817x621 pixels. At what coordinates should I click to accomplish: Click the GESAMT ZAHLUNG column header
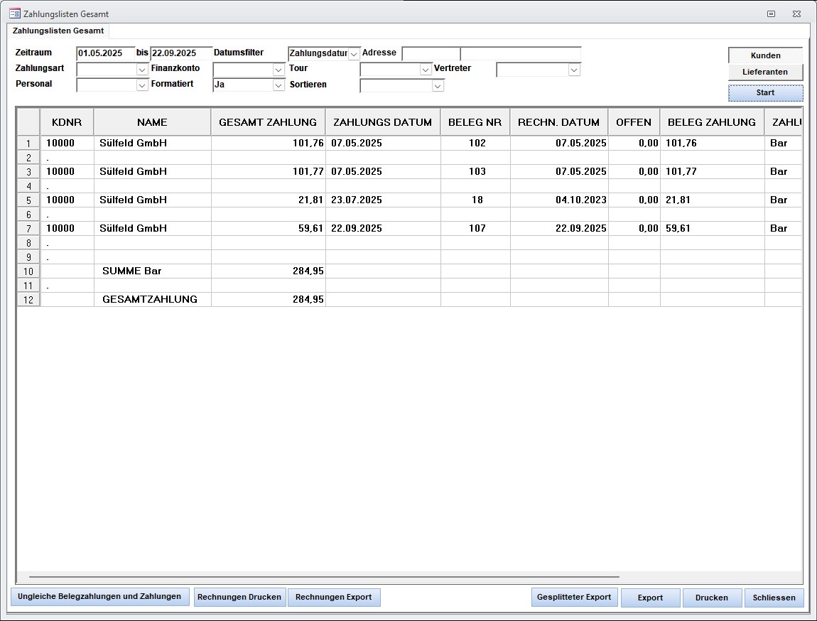coord(268,122)
